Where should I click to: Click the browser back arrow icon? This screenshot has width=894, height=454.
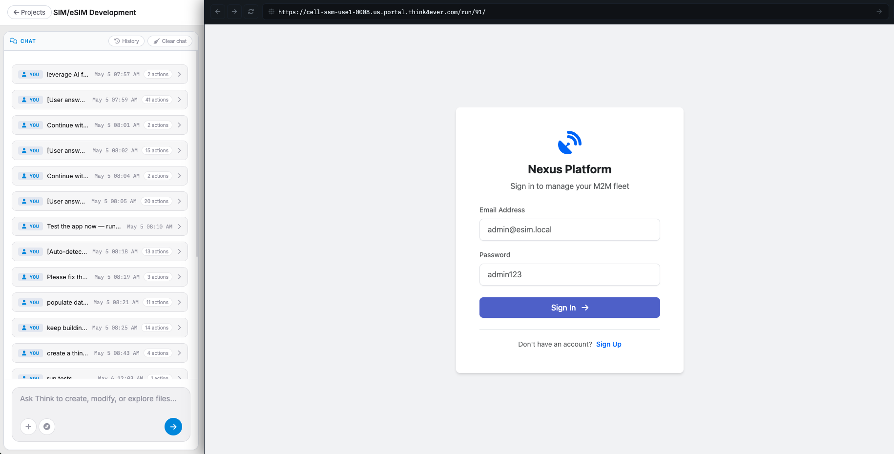(218, 12)
